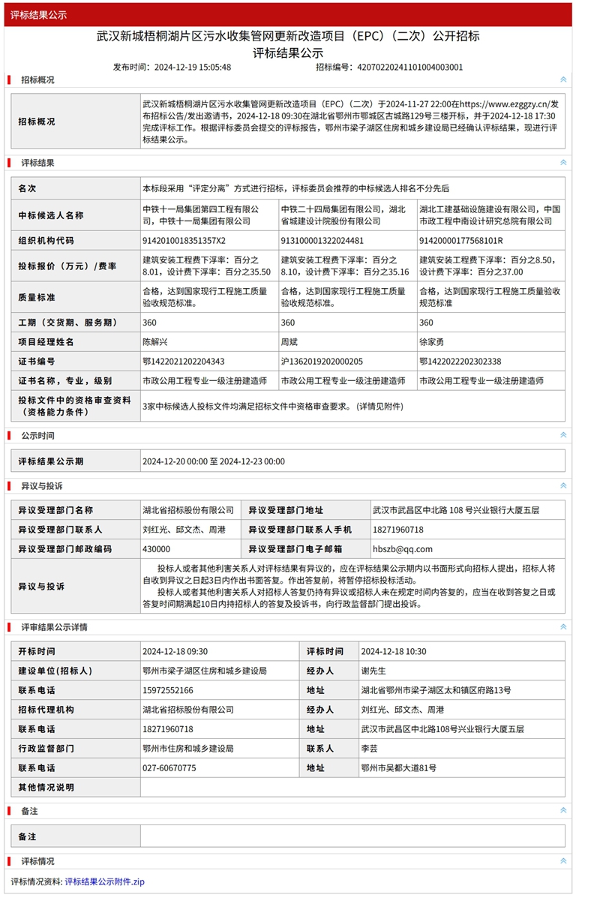The height and width of the screenshot is (898, 600).
Task: Click project manager name 徐家勇
Action: [x=432, y=342]
